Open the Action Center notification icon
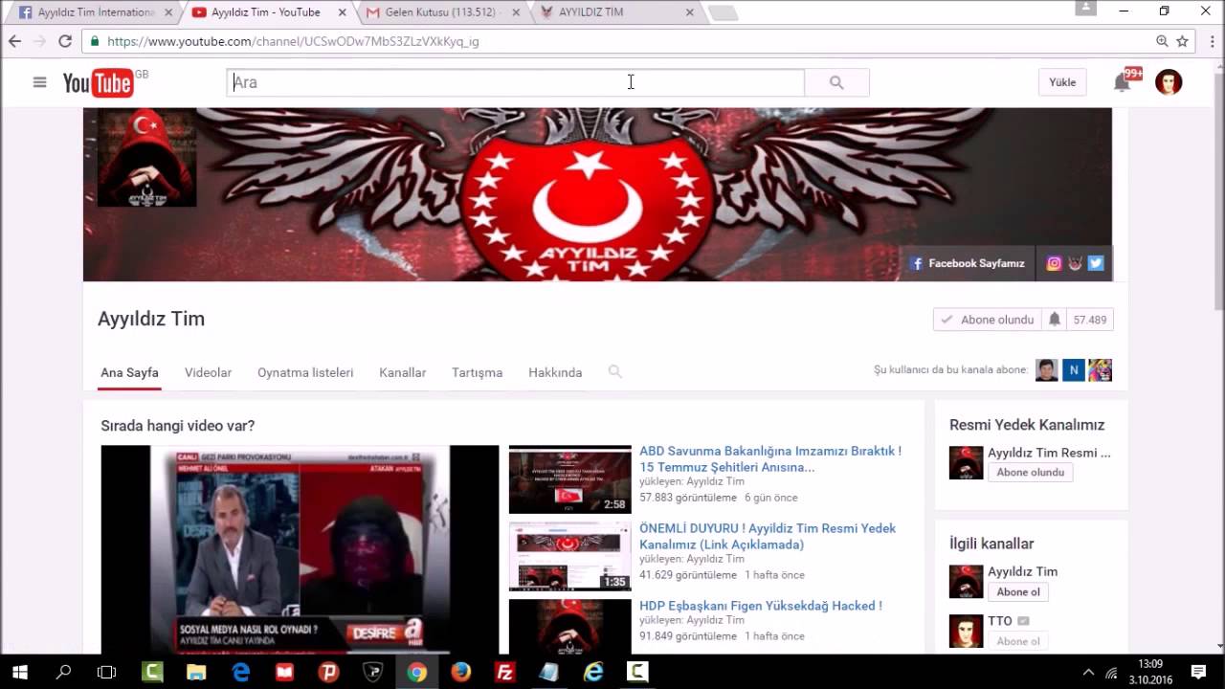This screenshot has width=1225, height=689. click(1198, 672)
